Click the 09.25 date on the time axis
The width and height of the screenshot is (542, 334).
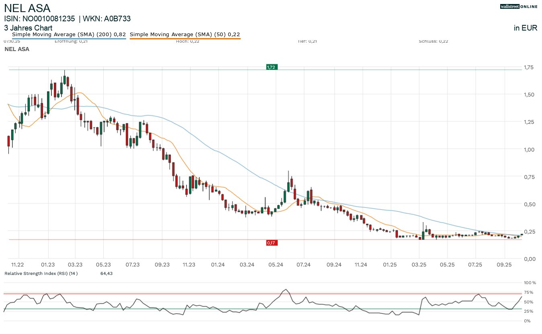pos(504,264)
